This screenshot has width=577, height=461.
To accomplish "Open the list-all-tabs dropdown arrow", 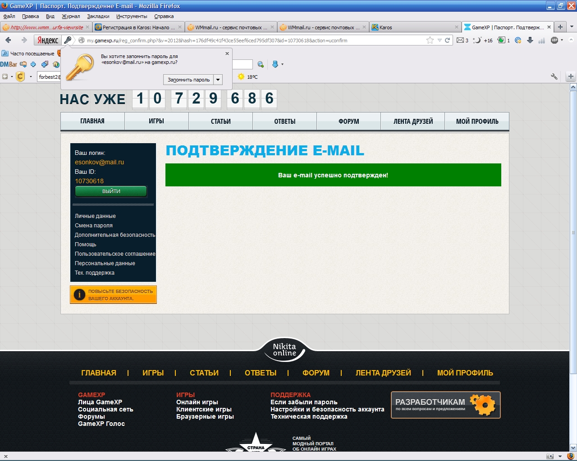I will point(572,27).
